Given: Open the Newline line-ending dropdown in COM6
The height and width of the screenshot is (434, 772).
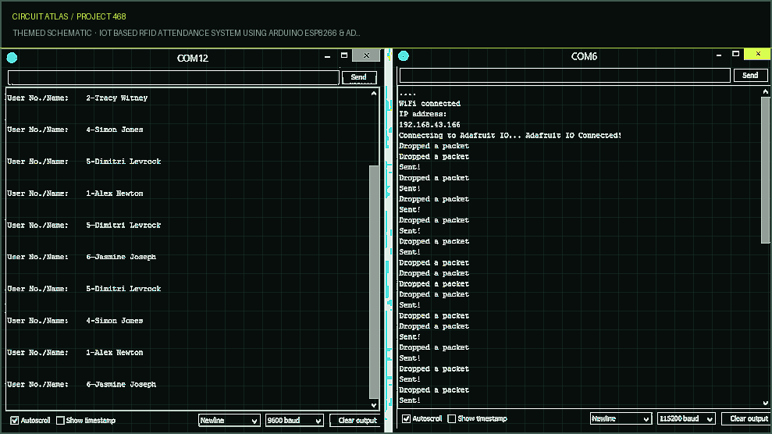Looking at the screenshot, I should [x=621, y=418].
